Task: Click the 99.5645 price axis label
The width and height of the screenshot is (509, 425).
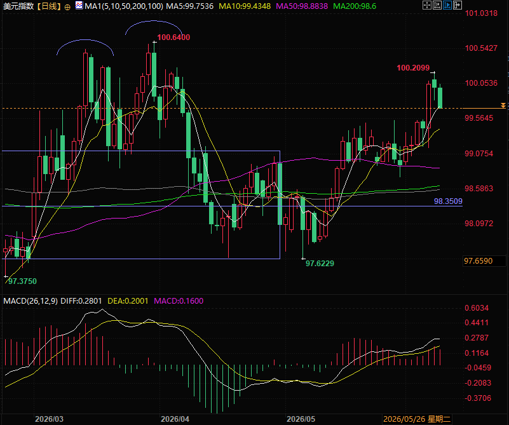Action: (x=478, y=118)
